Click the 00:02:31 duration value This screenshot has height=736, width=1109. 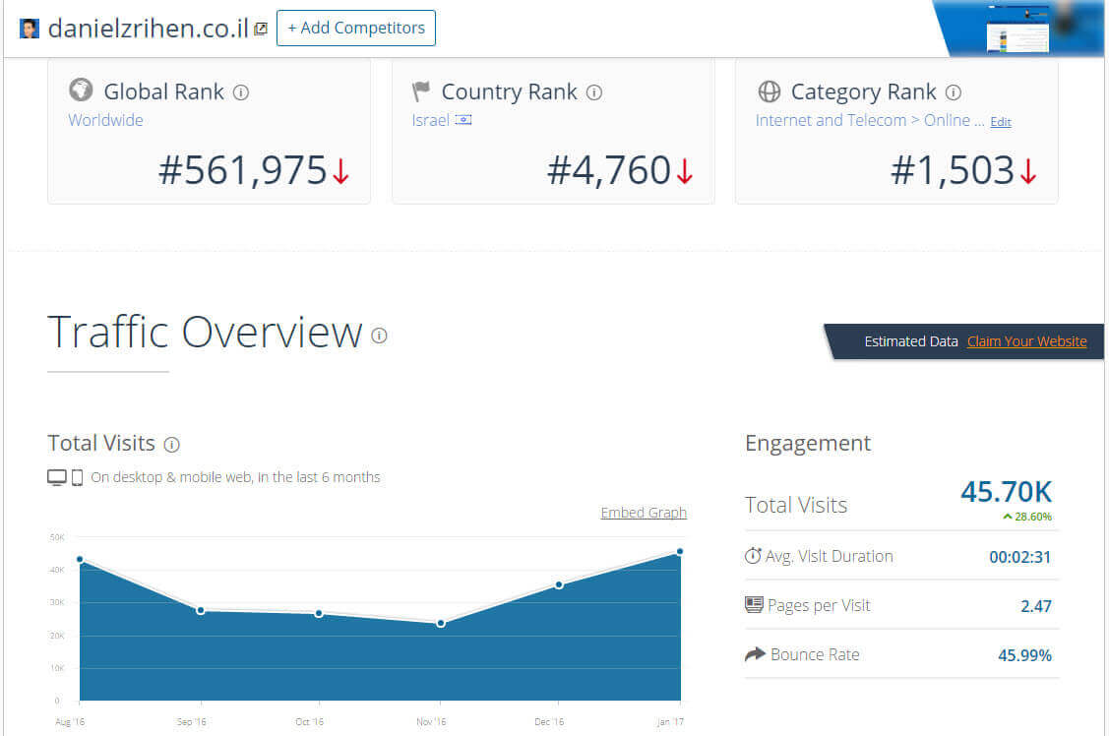1019,557
